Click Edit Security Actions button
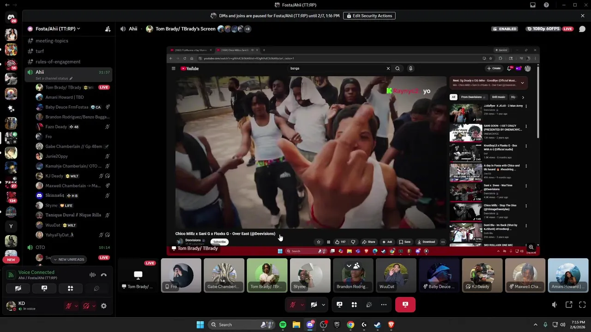Image resolution: width=591 pixels, height=332 pixels. tap(369, 16)
